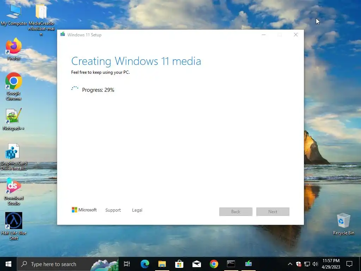The image size is (361, 271).
Task: Click the Microsoft logo in setup
Action: point(84,210)
